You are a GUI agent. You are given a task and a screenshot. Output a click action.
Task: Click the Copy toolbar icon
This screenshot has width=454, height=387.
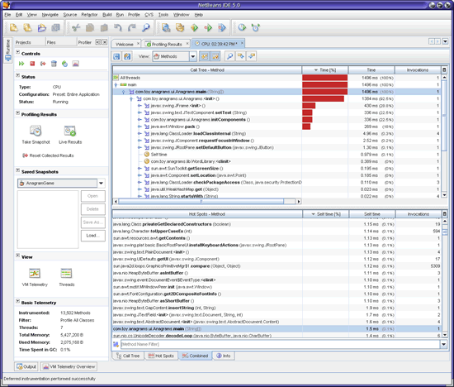[x=90, y=27]
